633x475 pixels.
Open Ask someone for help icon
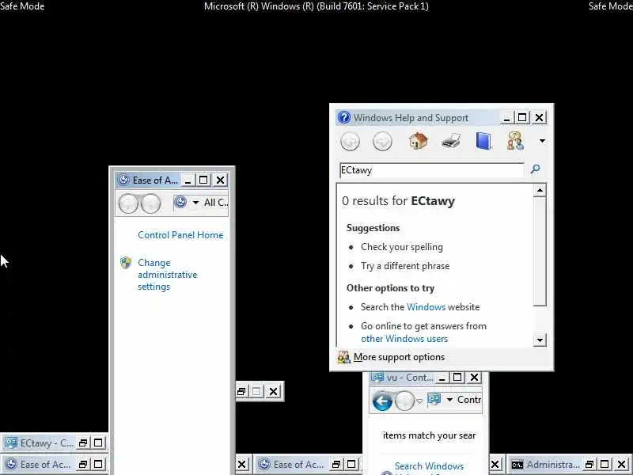point(516,141)
